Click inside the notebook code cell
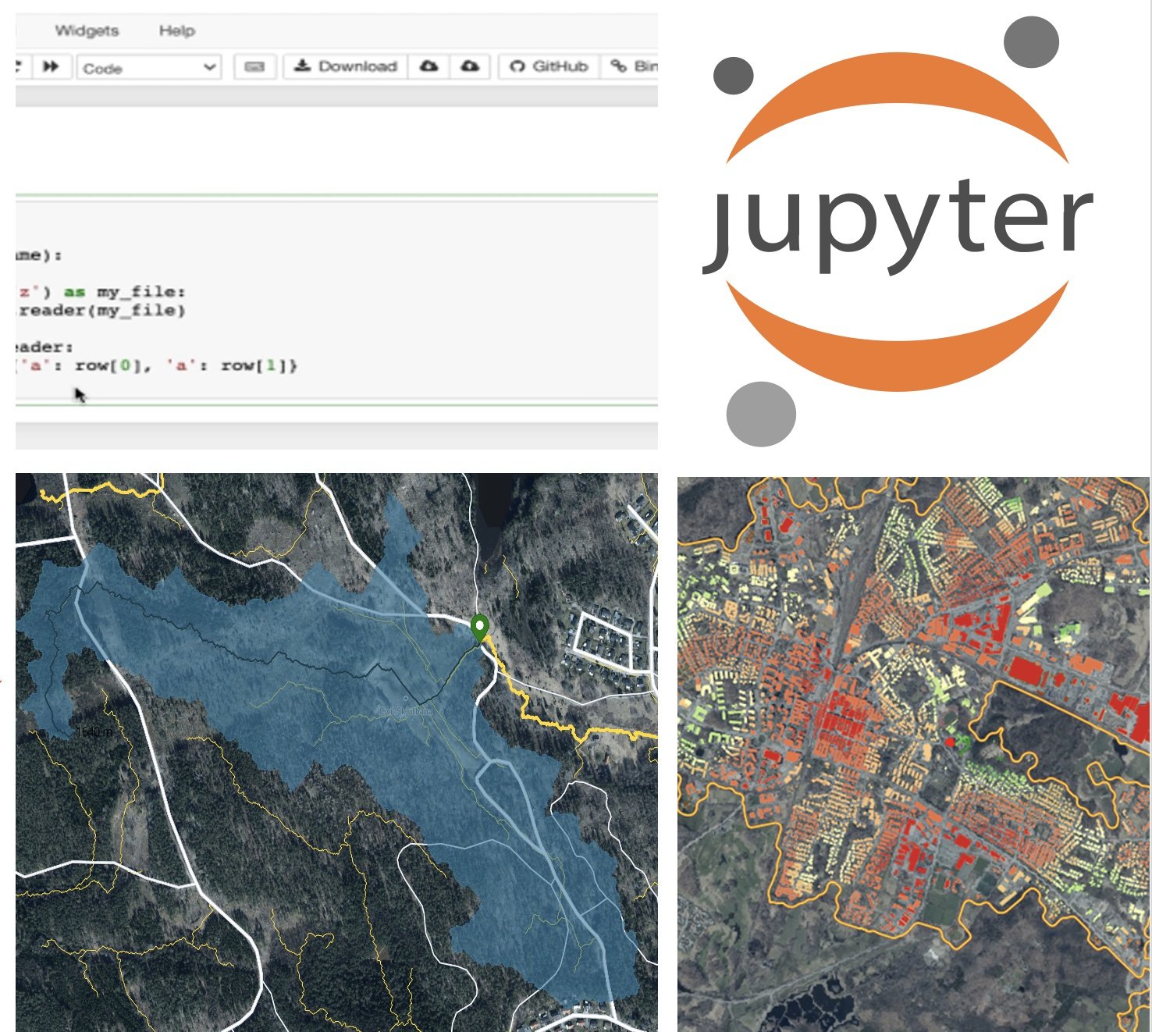 (336, 301)
